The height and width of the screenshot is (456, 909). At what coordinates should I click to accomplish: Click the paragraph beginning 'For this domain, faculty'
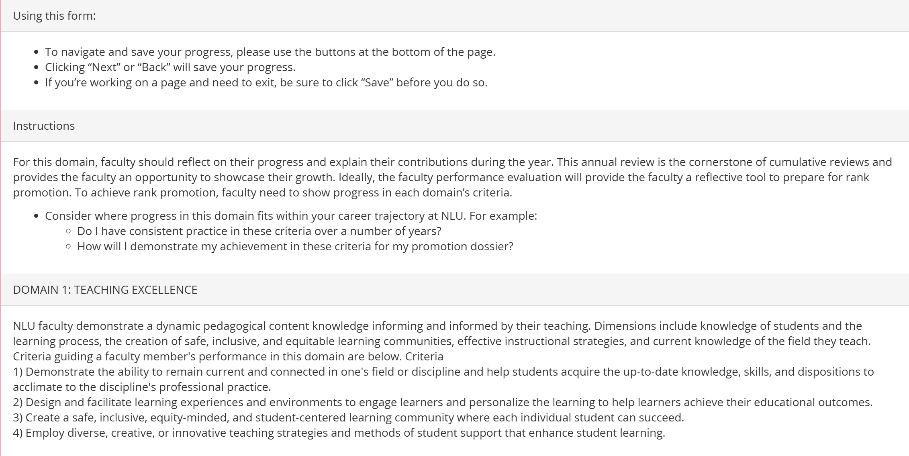pos(452,177)
